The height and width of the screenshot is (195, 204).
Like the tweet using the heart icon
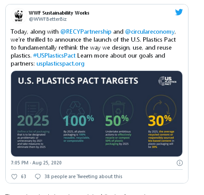tap(14, 176)
